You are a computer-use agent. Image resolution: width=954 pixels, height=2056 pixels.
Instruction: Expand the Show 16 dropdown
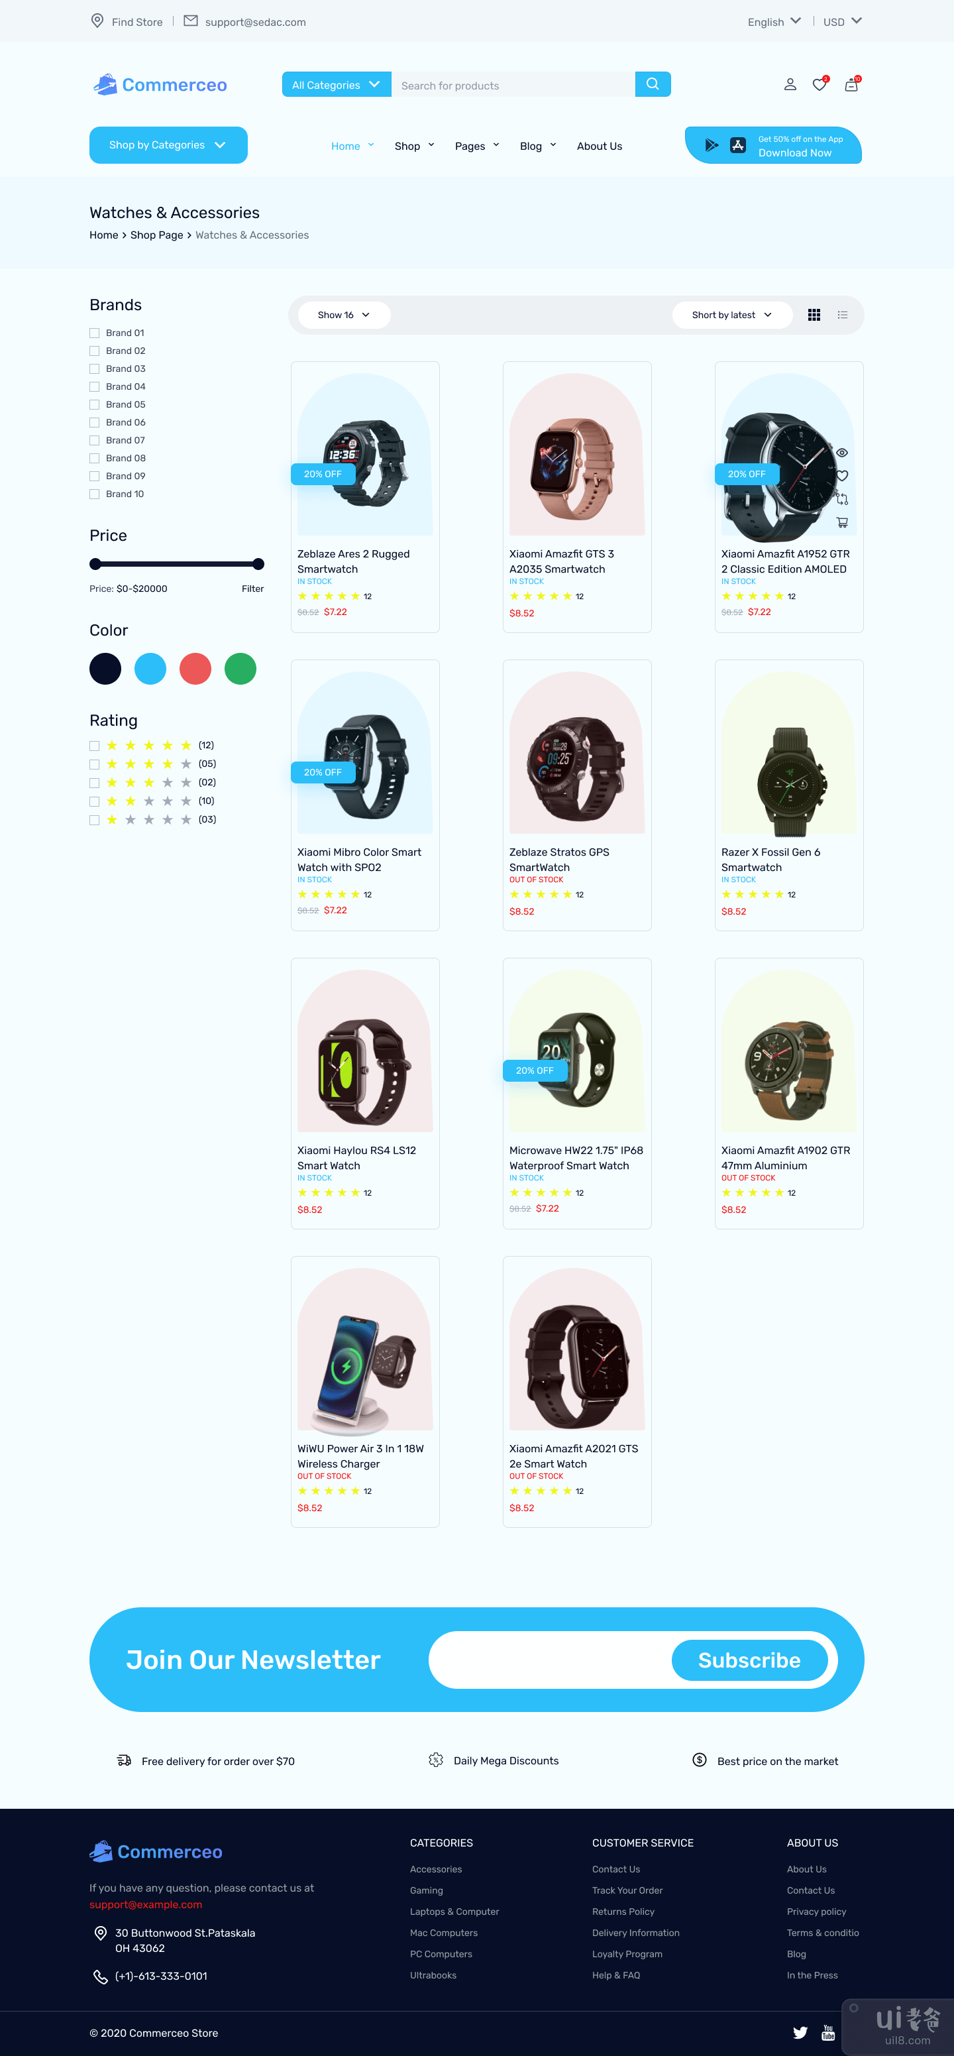pyautogui.click(x=344, y=315)
